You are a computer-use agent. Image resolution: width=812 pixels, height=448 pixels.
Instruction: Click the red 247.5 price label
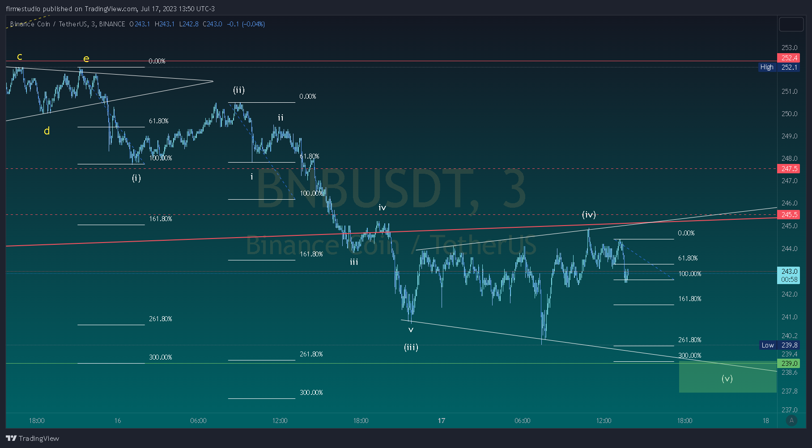789,169
